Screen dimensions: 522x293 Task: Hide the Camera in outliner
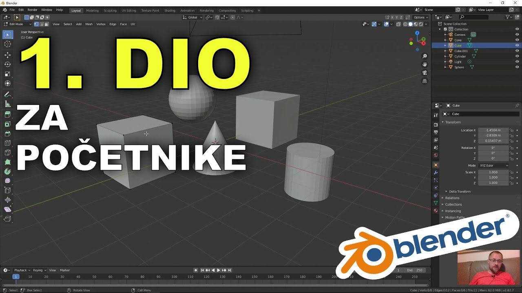(517, 35)
